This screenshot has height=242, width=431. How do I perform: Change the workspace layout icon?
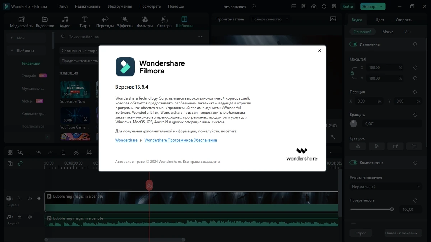294,6
